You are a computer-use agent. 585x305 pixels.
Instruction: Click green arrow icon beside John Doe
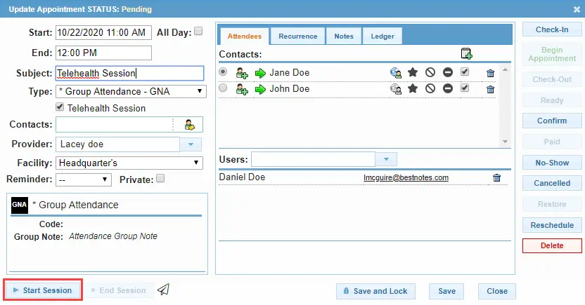(260, 89)
